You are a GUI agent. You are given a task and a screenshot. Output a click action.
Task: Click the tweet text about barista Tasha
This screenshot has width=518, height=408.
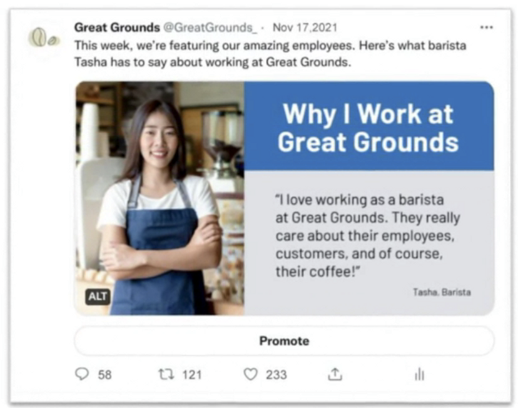click(x=270, y=54)
